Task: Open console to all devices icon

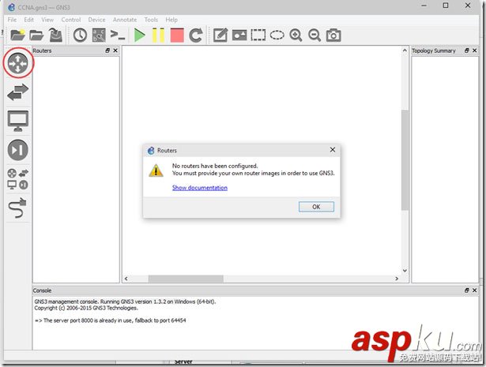Action: [x=118, y=35]
